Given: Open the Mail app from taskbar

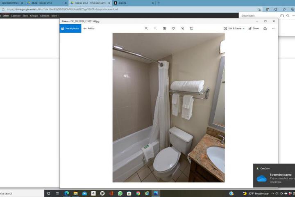Looking at the screenshot, I should pyautogui.click(x=84, y=193).
